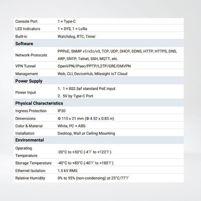Click the 'Operating Temperature' label
Screen dimensions: 201x201
click(26, 152)
